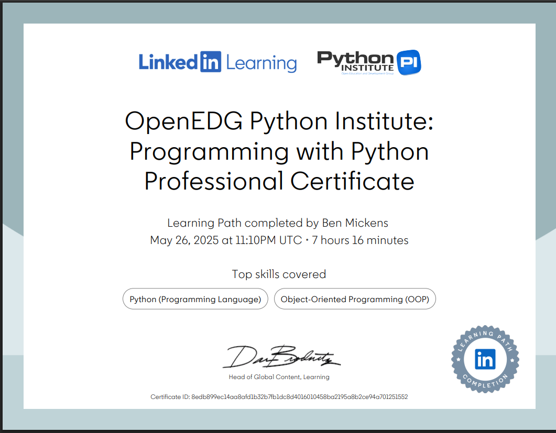
Task: Click the Programming with Python title line
Action: (279, 152)
